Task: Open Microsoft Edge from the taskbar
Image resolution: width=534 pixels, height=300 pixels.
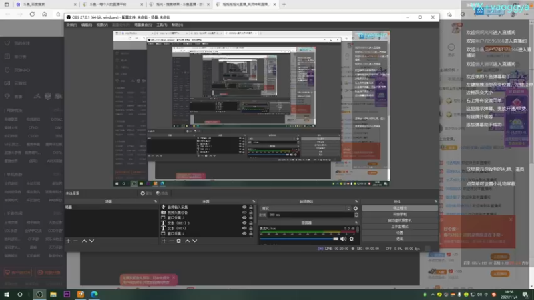Action: tap(94, 294)
